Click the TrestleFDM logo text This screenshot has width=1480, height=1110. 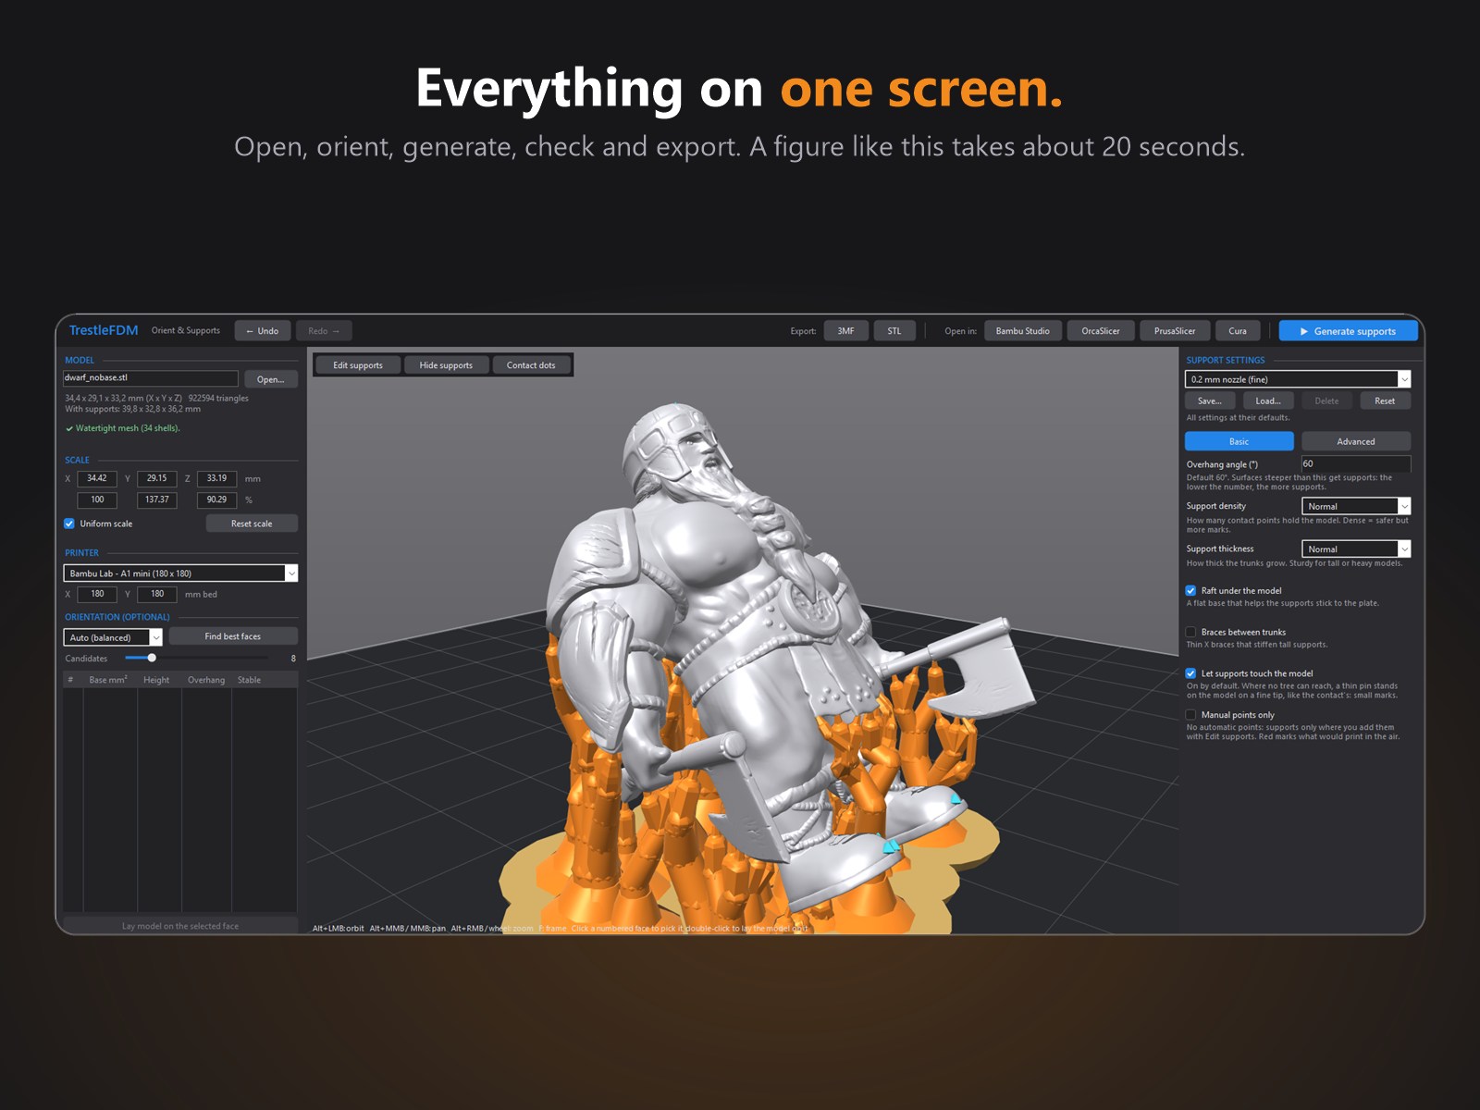104,330
